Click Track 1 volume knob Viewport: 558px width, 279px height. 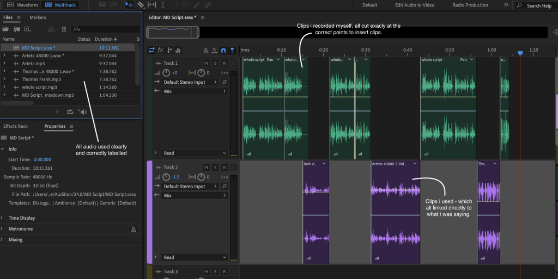coord(167,73)
